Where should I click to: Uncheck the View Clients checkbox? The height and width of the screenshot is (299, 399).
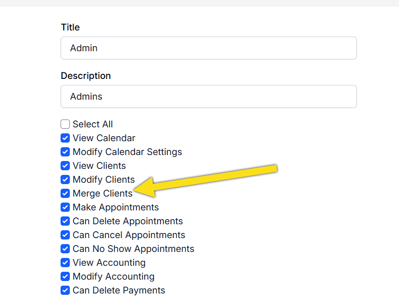pos(65,166)
